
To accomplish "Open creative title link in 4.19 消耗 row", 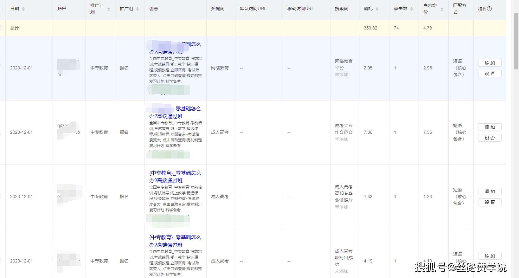I will click(x=175, y=241).
